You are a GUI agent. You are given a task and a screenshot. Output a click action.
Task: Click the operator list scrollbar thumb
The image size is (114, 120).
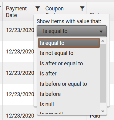tap(103, 73)
